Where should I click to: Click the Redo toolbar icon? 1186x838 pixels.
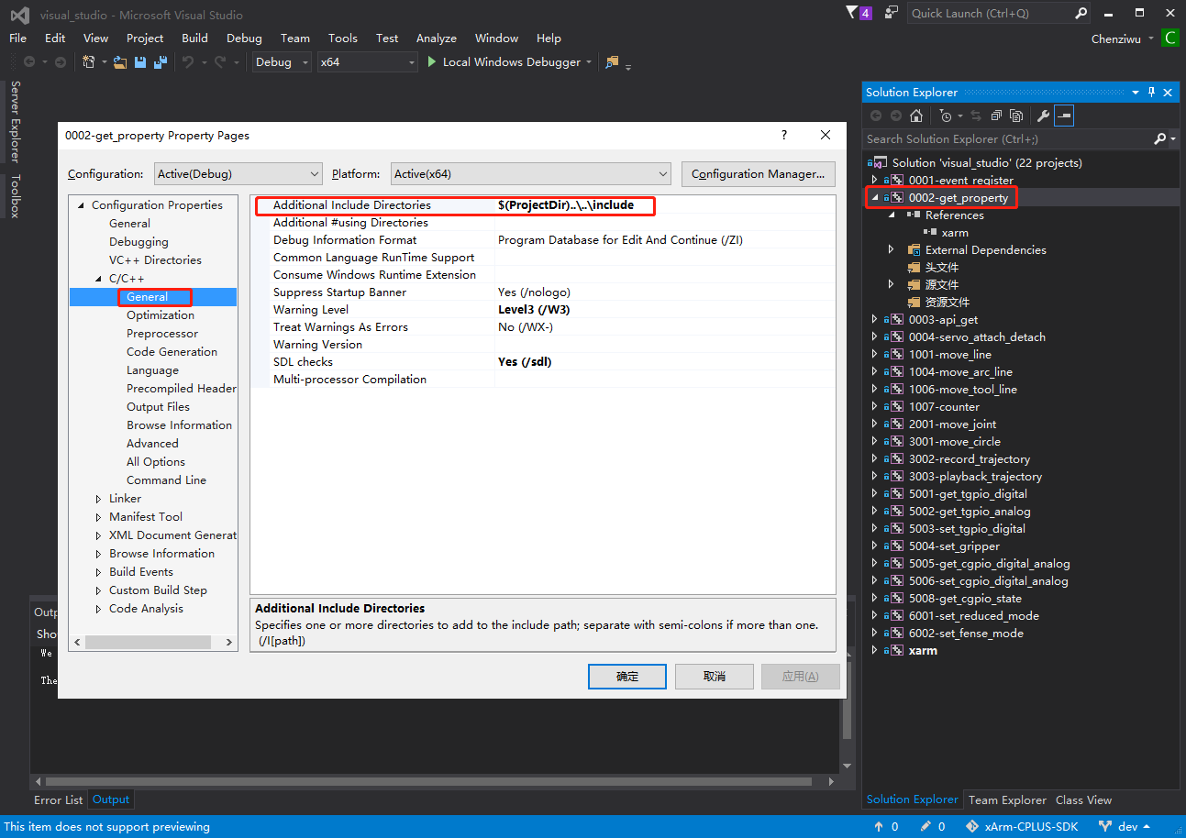(x=220, y=62)
